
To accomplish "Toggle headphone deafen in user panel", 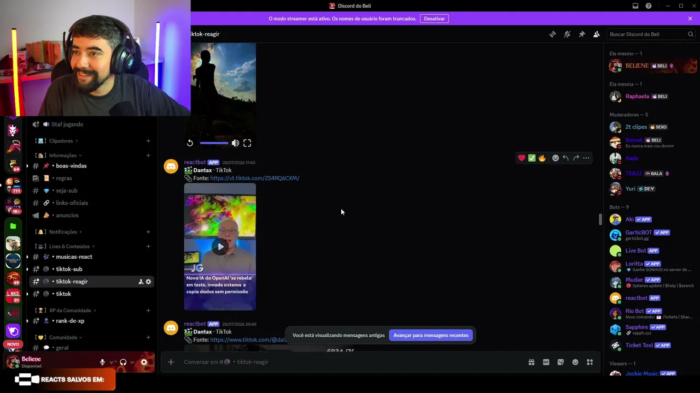I will [123, 362].
